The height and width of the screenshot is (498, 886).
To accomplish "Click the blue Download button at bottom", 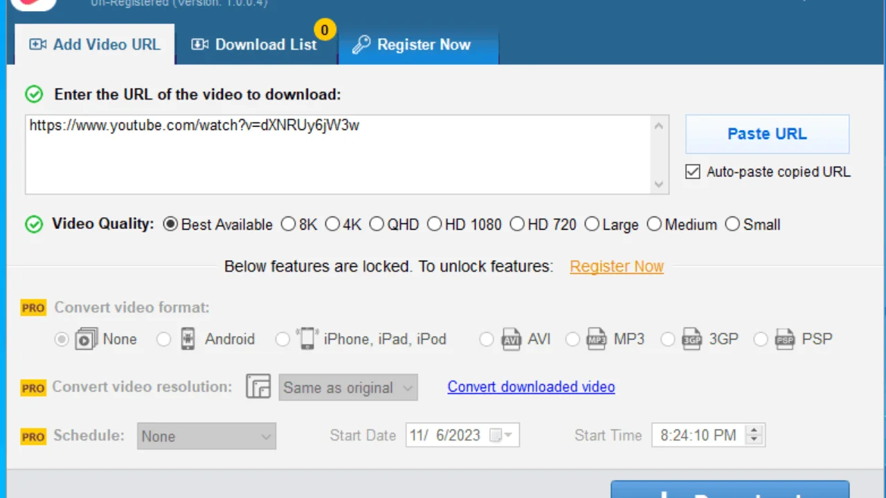I will [730, 490].
